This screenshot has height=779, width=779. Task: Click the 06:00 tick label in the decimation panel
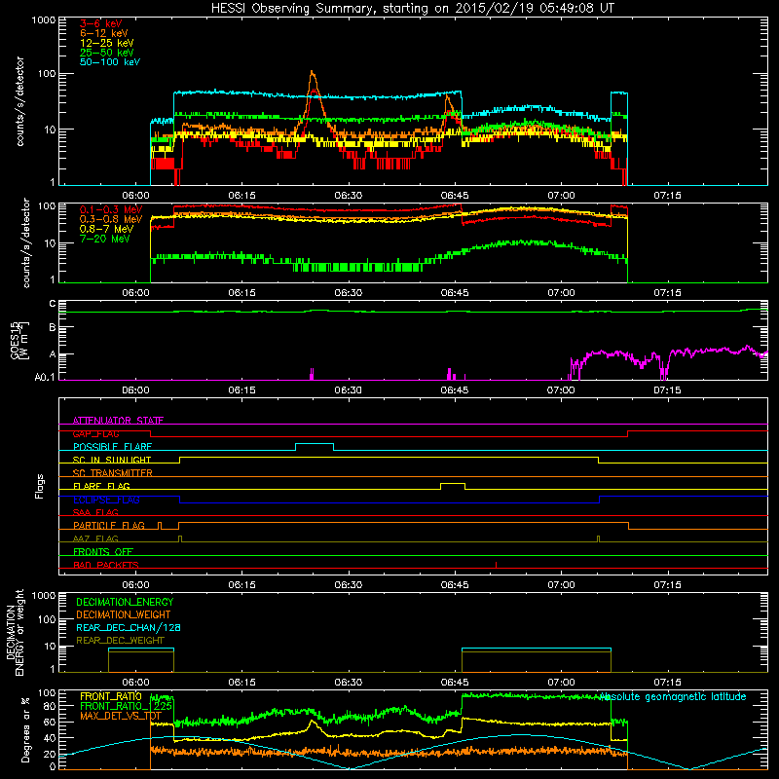point(135,683)
